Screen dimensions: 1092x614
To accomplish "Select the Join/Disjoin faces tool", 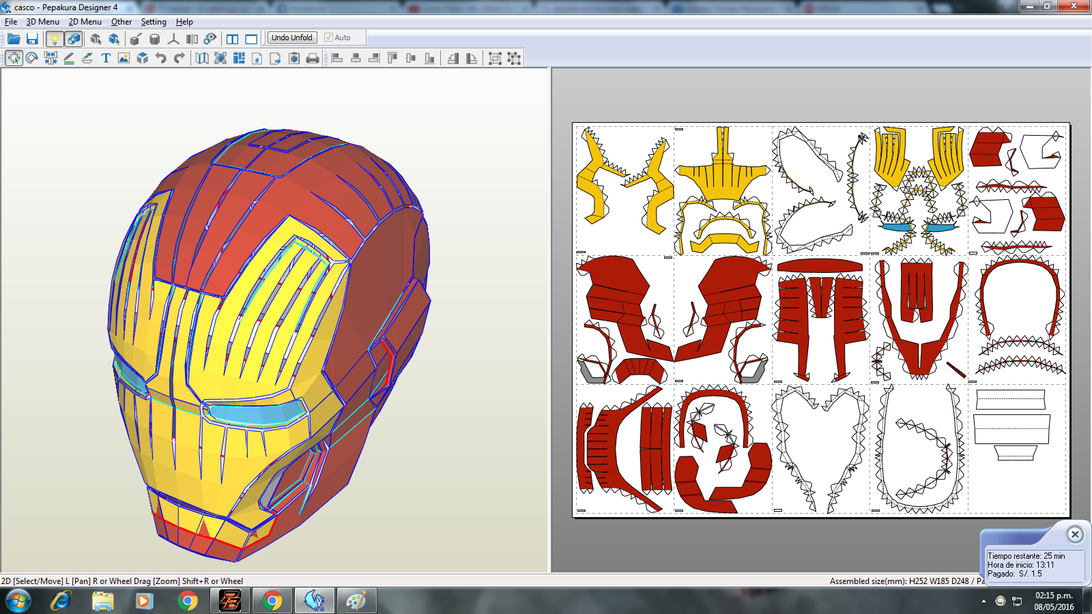I will [51, 58].
